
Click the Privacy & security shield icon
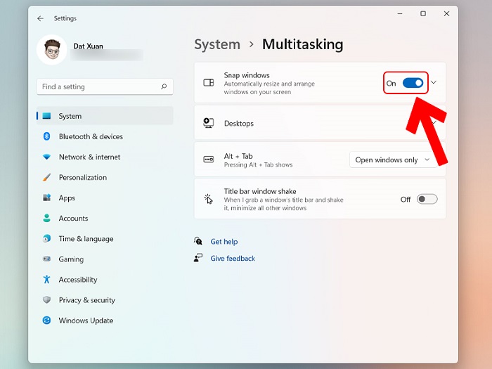46,300
